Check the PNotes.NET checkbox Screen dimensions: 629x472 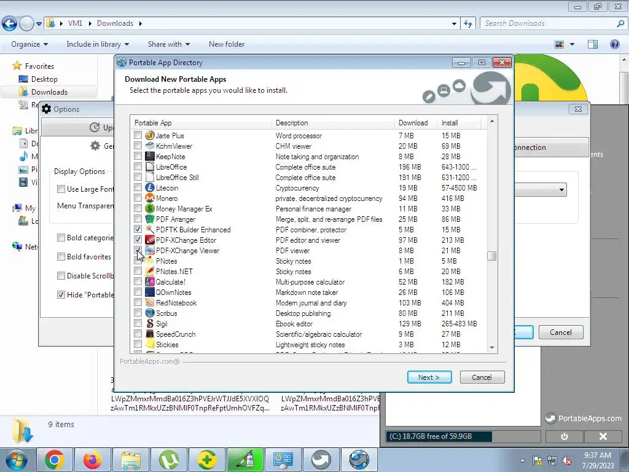[138, 271]
